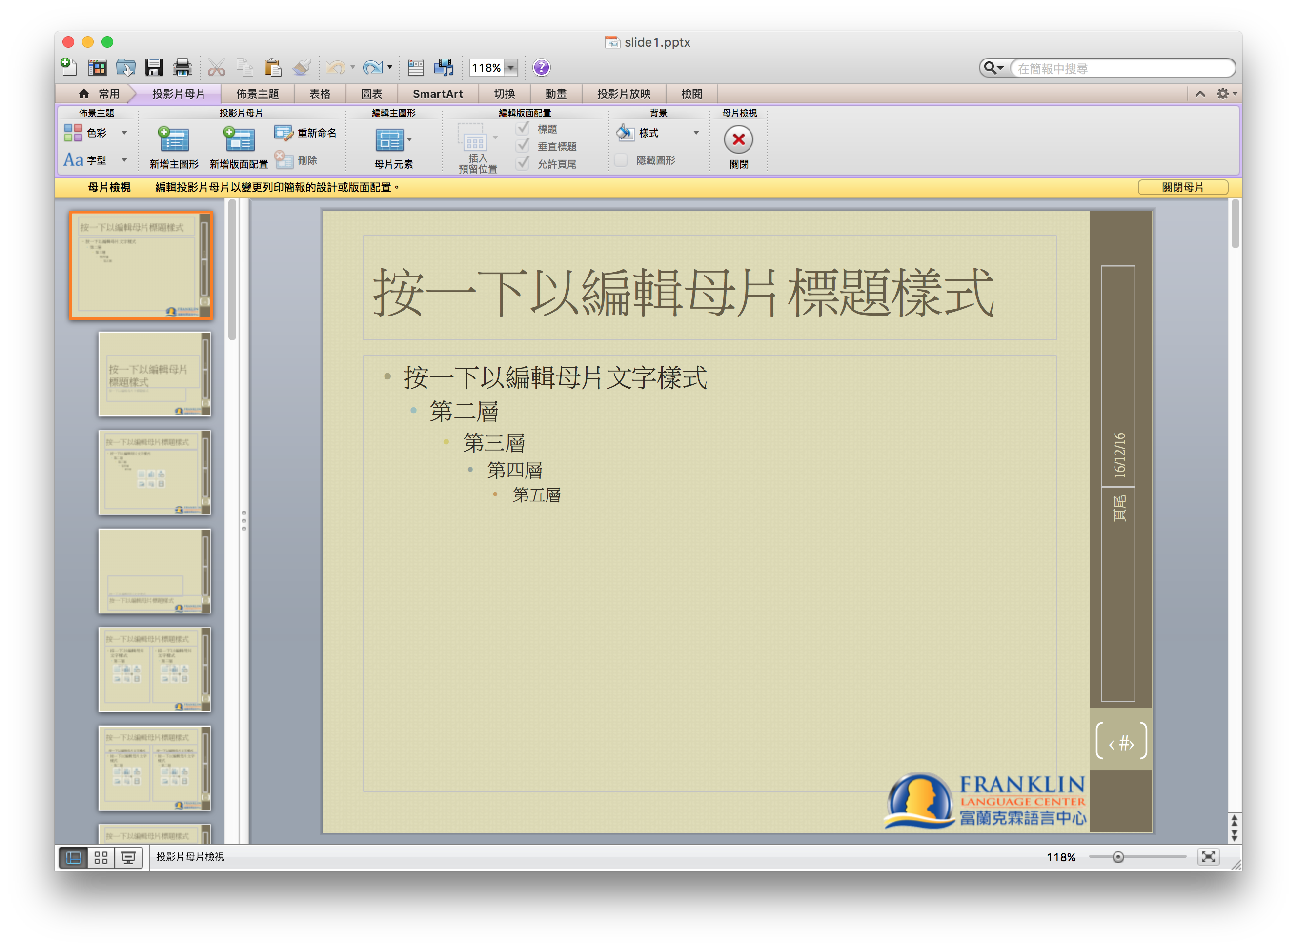Switch to 投影片放映 tab
1297x949 pixels.
[624, 94]
